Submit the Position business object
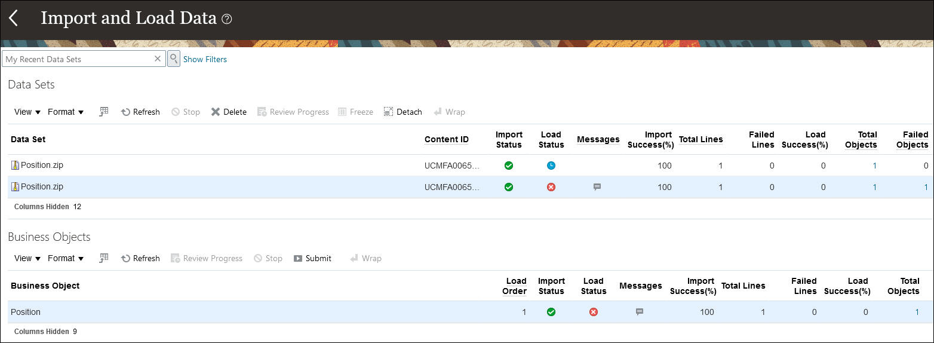The image size is (934, 343). tap(312, 258)
